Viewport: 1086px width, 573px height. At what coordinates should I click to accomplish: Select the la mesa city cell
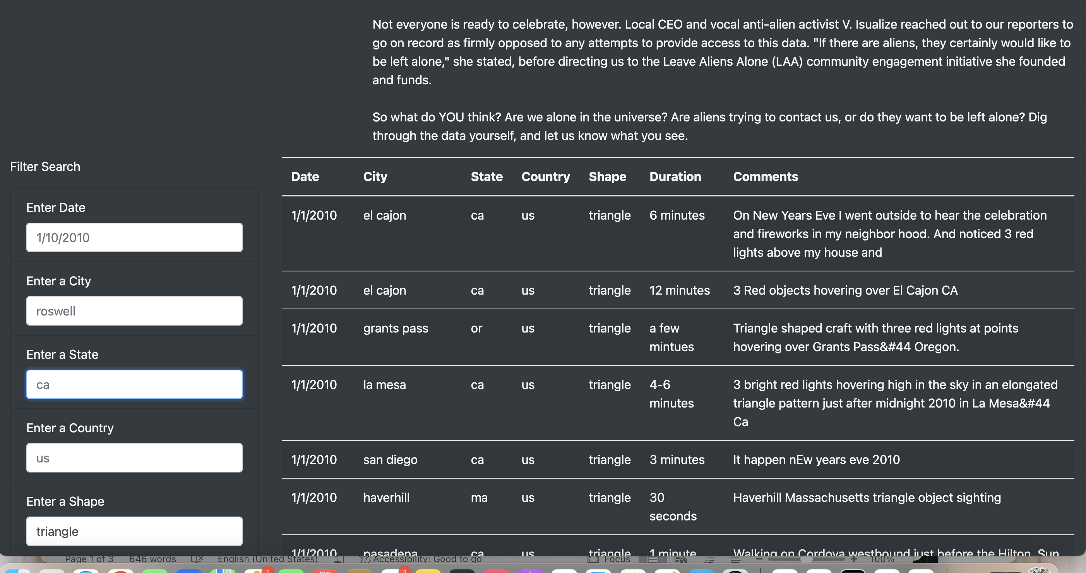coord(384,384)
